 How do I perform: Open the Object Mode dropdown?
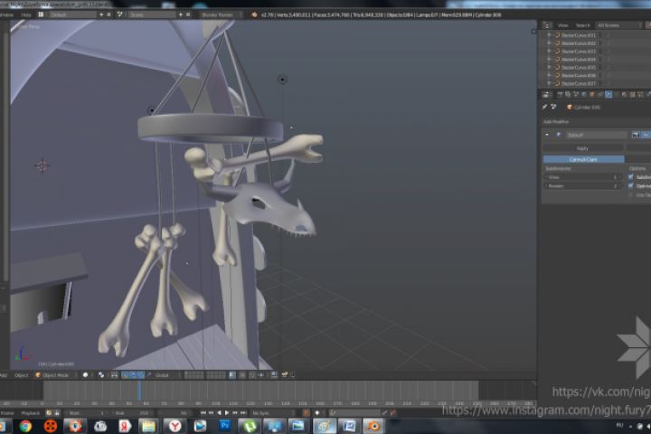pos(56,375)
